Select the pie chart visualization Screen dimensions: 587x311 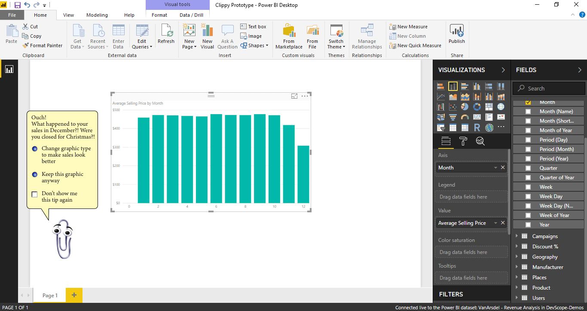coord(465,107)
